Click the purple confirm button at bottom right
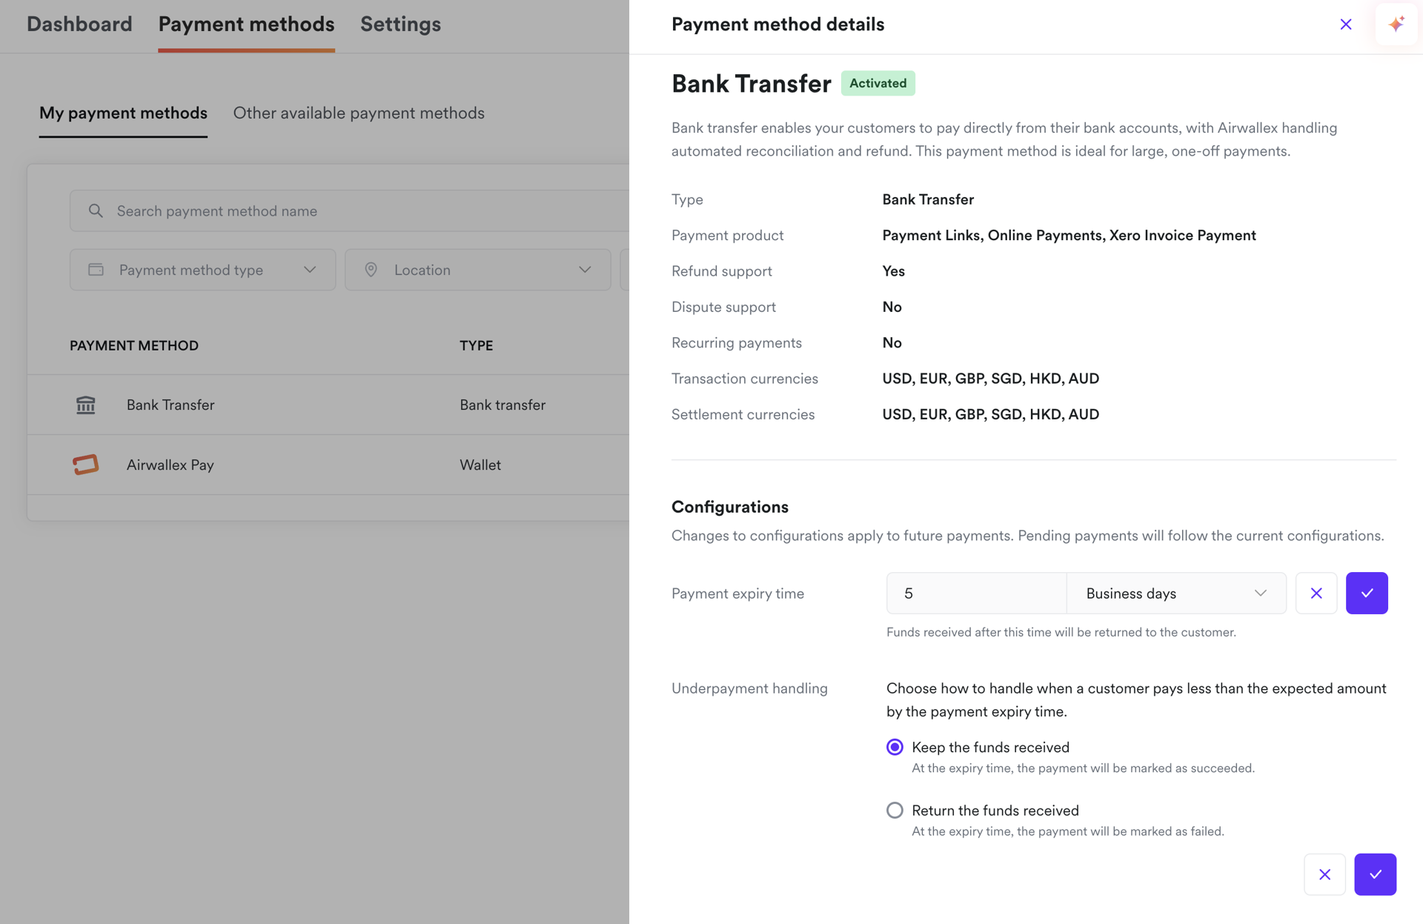The height and width of the screenshot is (924, 1423). [x=1376, y=874]
